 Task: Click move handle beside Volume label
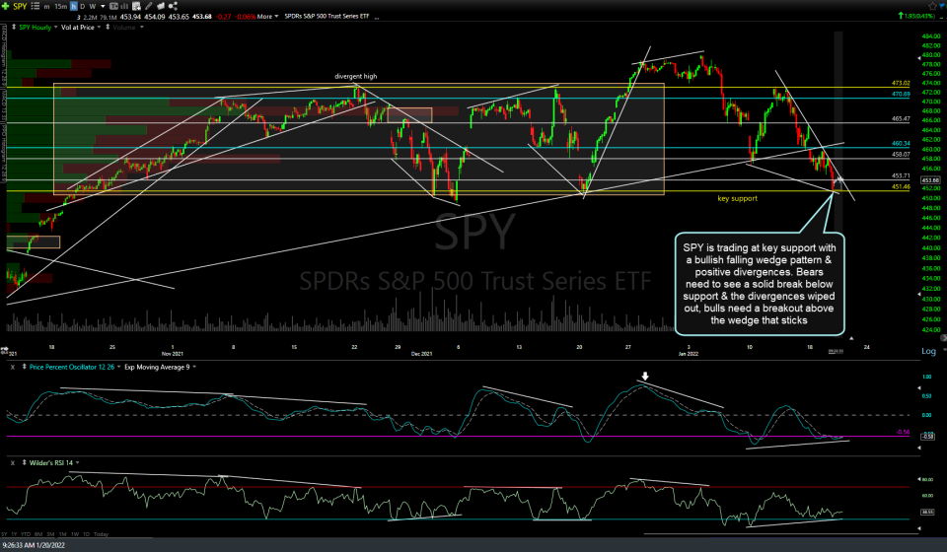tap(108, 28)
